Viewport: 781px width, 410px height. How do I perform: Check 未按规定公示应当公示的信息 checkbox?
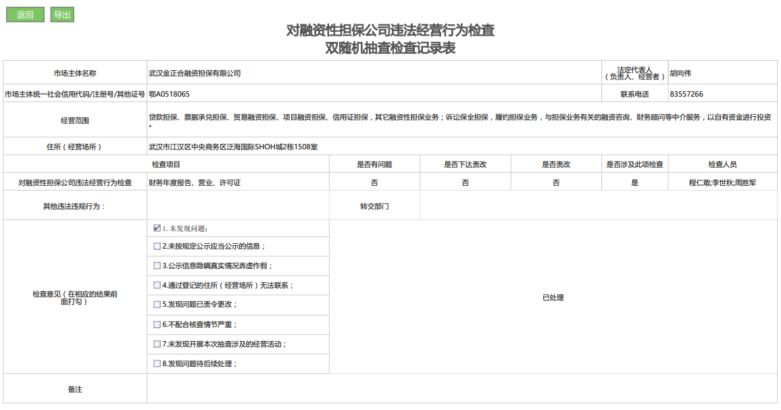point(157,246)
